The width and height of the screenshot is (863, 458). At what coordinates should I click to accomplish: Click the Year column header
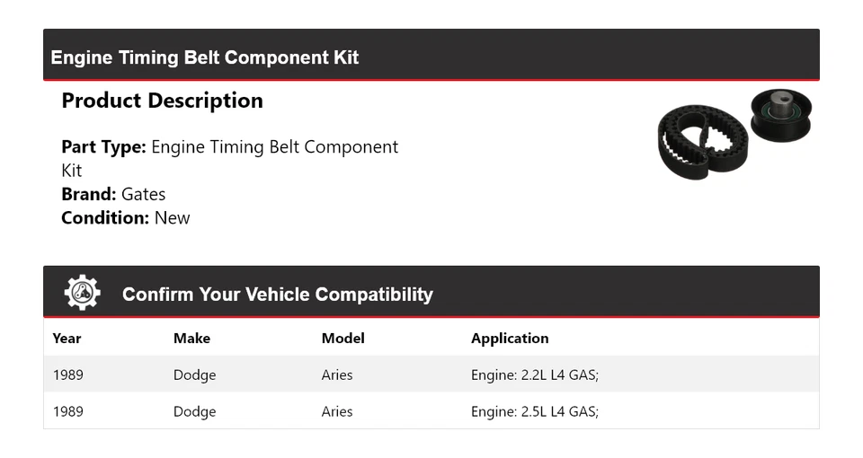coord(67,339)
